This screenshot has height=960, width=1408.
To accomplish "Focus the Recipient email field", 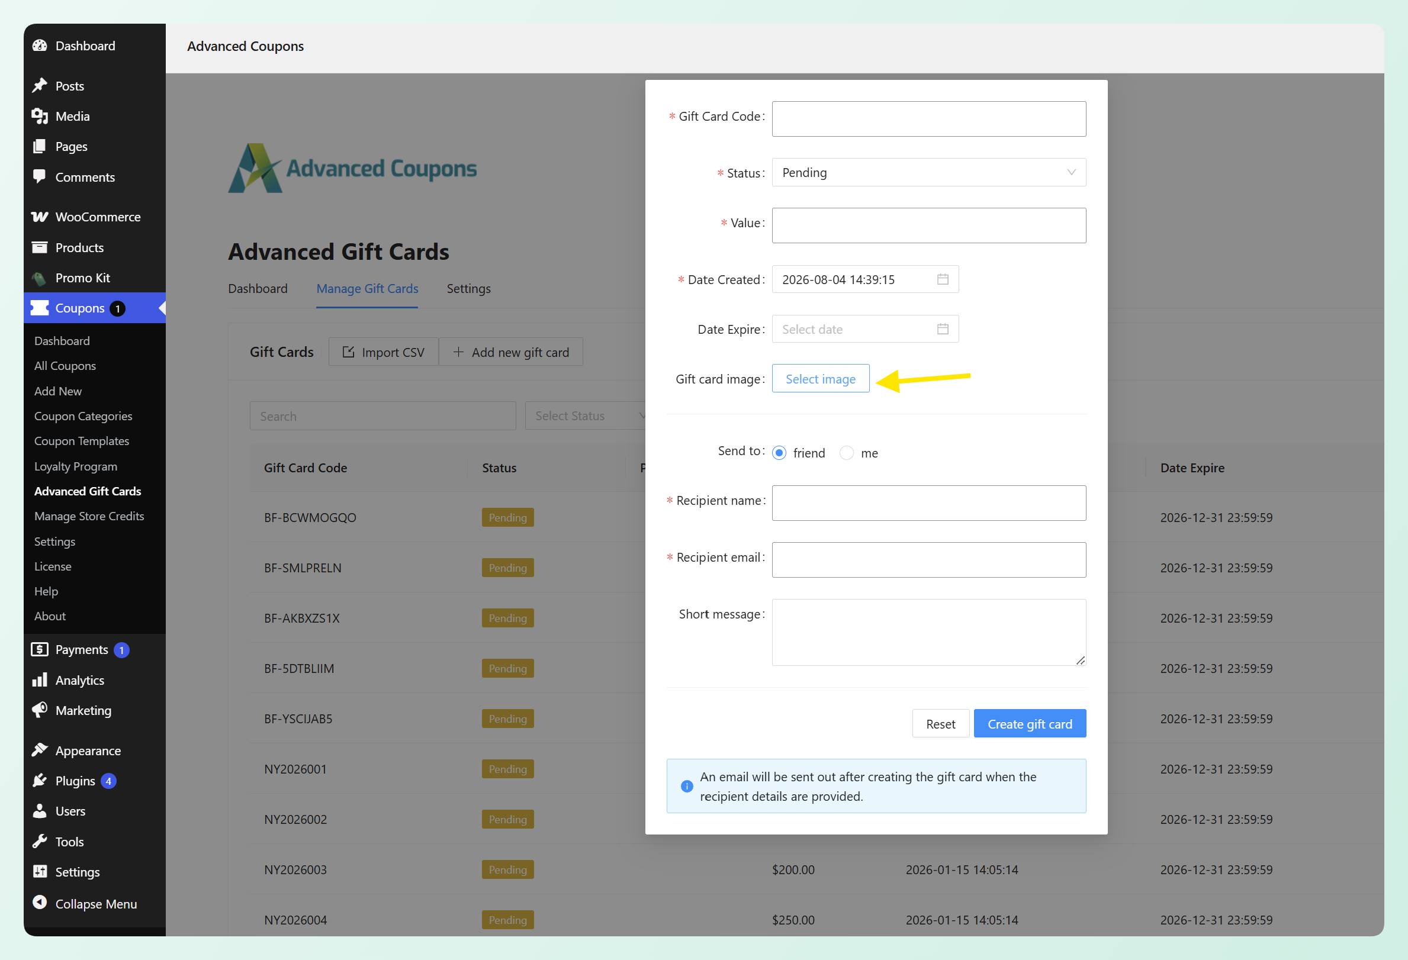I will [x=928, y=560].
